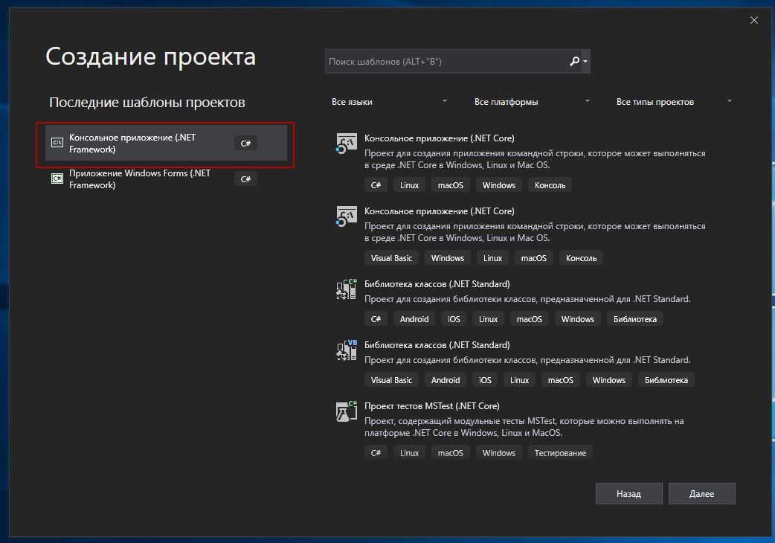This screenshot has height=543, width=775.
Task: Open the 'Все типы проектов' filter
Action: click(x=674, y=102)
